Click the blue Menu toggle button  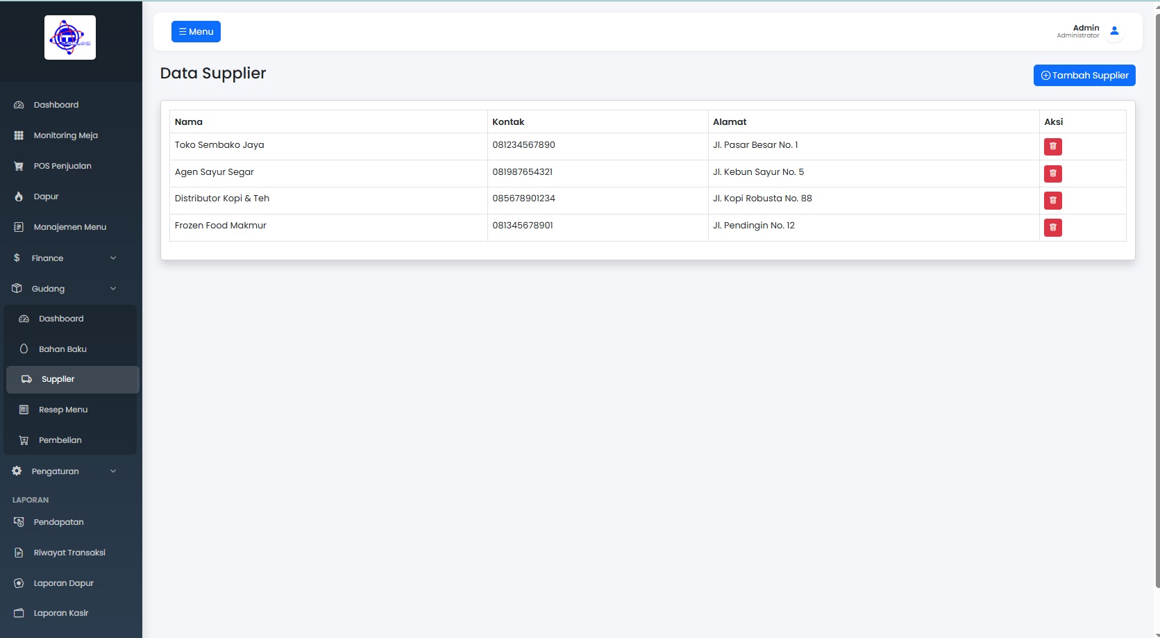click(x=196, y=31)
